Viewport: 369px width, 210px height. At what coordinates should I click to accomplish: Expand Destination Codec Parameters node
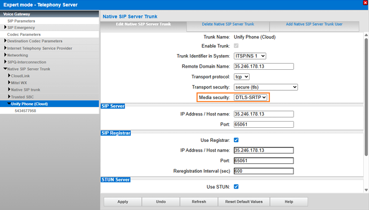(5, 41)
